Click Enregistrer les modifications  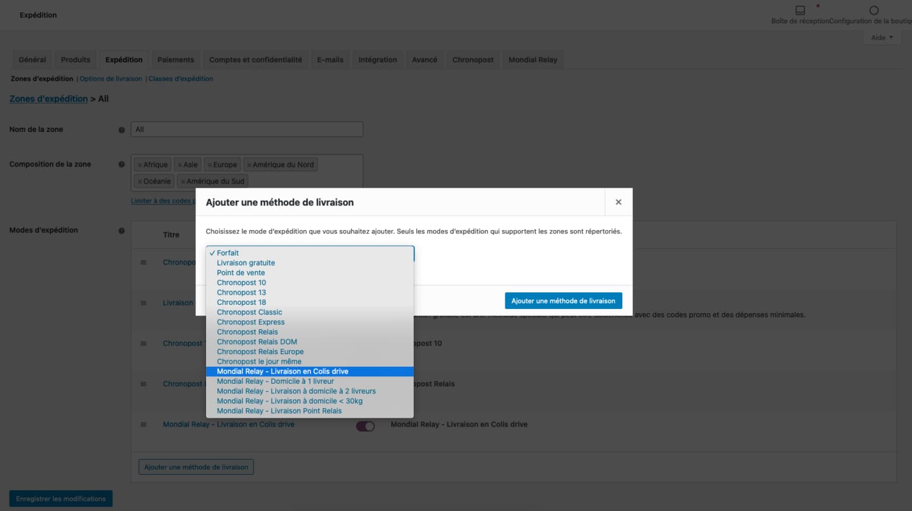click(61, 498)
